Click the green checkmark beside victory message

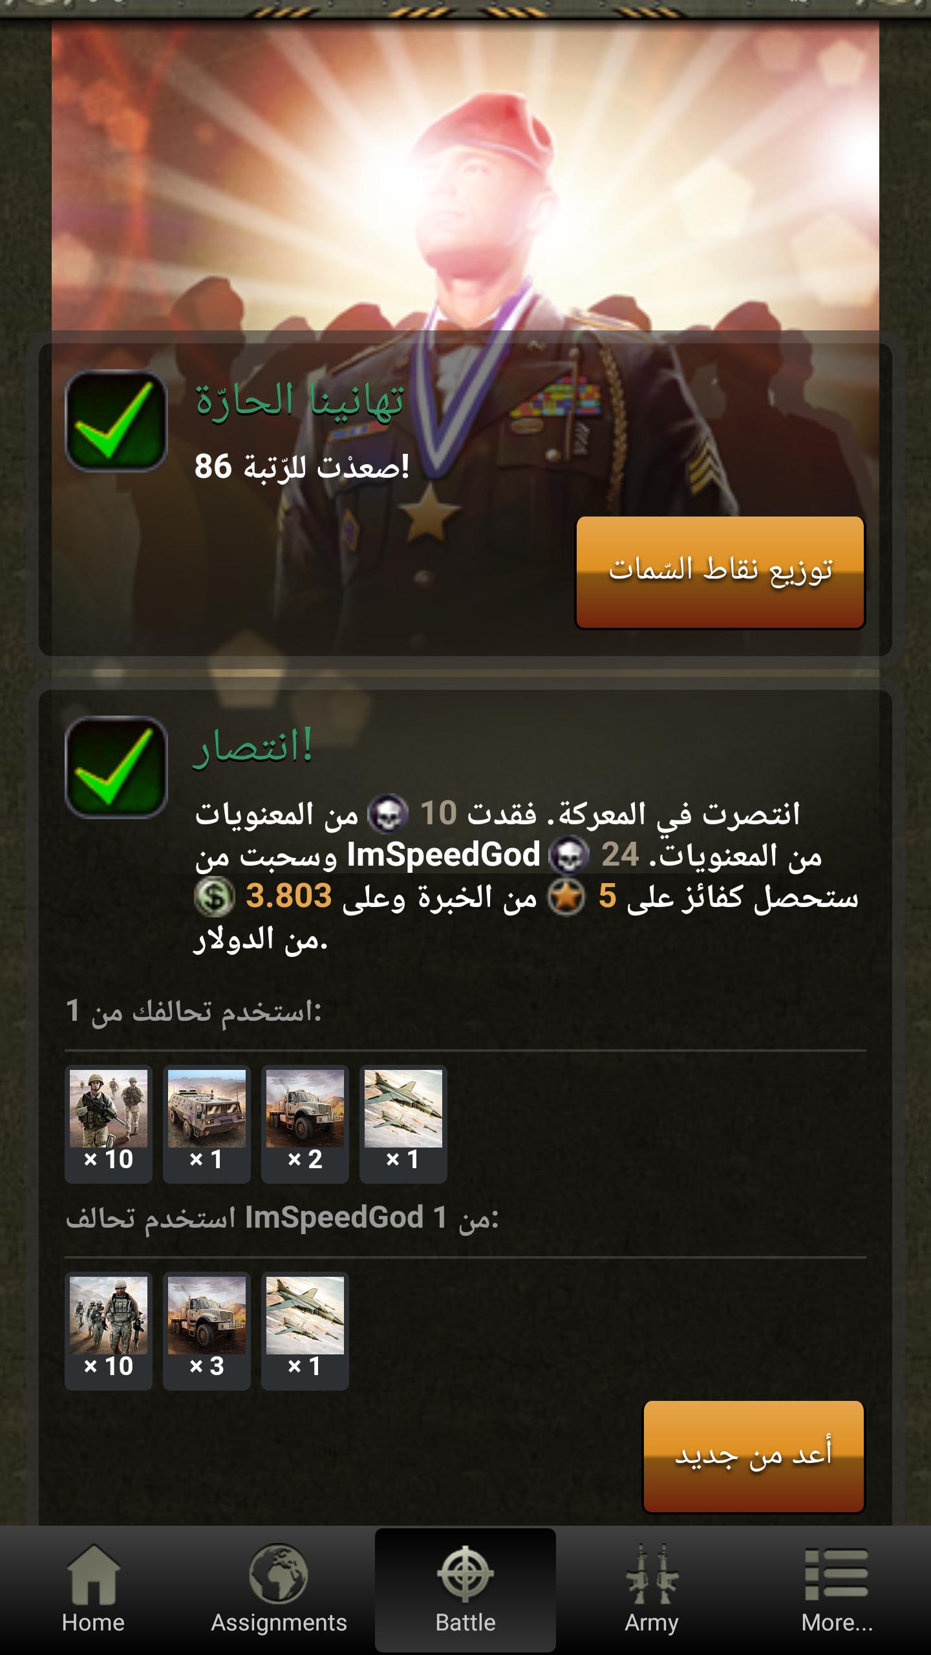pos(116,767)
